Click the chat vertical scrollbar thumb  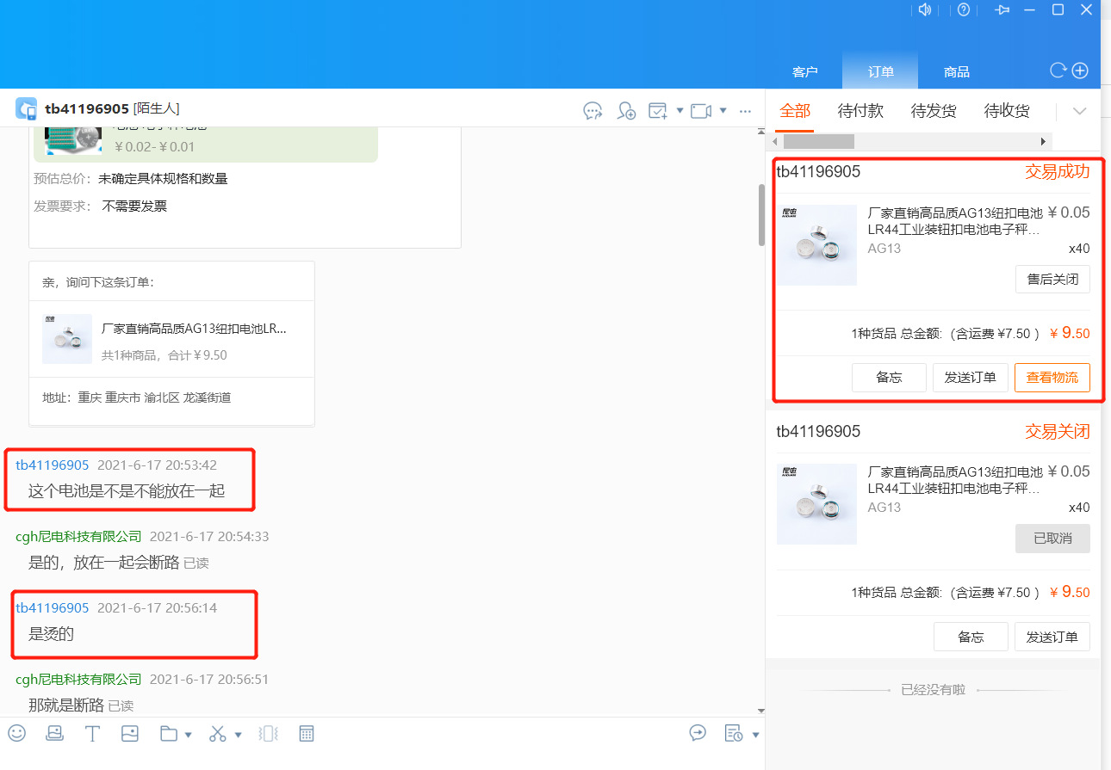tap(760, 216)
